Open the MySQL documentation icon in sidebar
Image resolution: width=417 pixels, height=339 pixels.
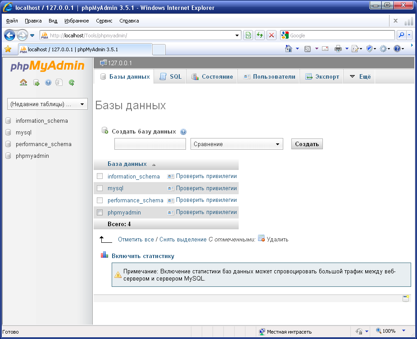tap(59, 83)
